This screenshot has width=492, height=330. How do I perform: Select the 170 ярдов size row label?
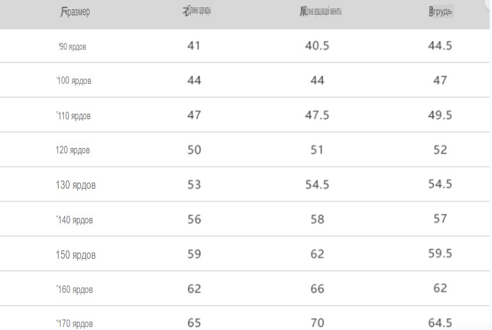click(75, 323)
